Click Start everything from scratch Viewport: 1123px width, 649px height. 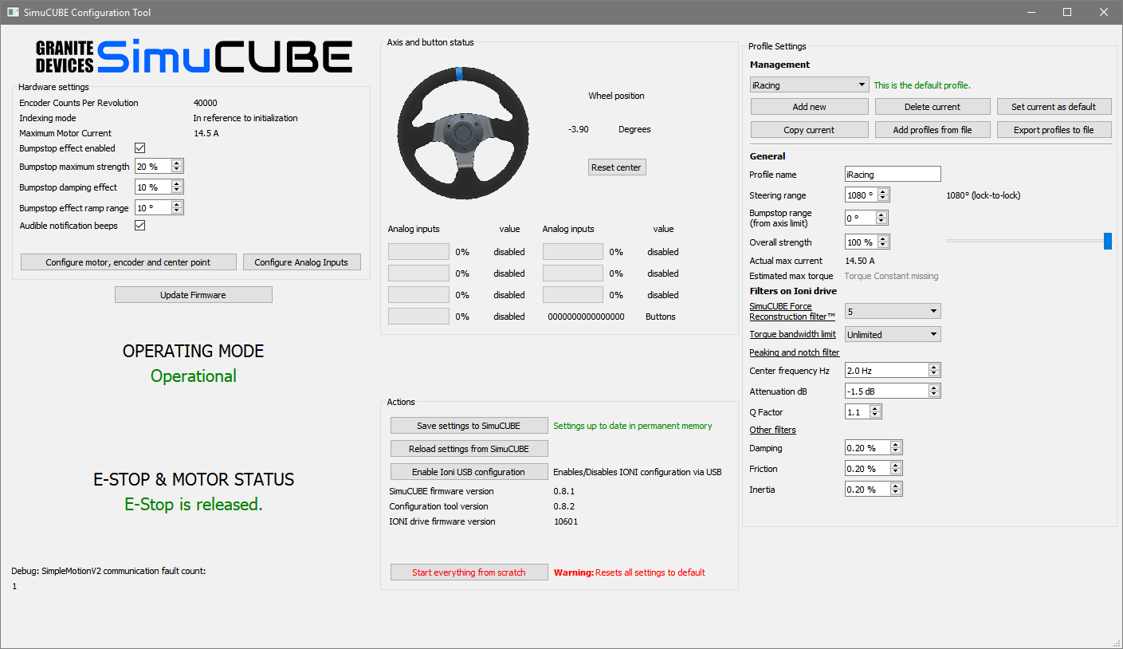pyautogui.click(x=469, y=572)
